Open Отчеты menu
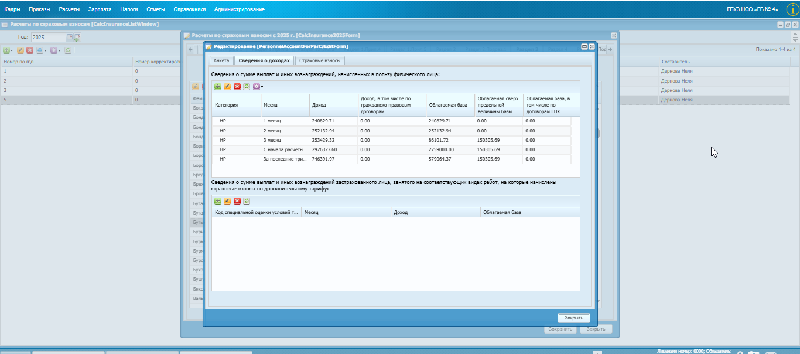800x354 pixels. [156, 9]
